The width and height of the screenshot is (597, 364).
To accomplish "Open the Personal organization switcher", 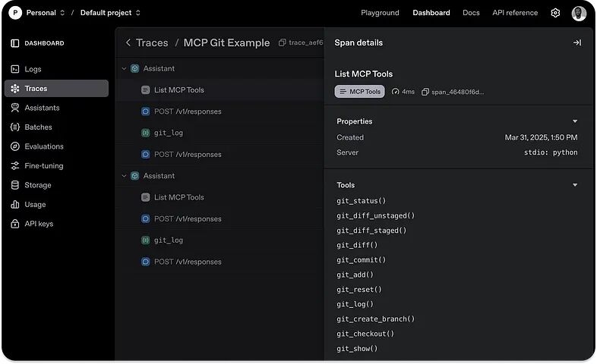I will click(46, 13).
